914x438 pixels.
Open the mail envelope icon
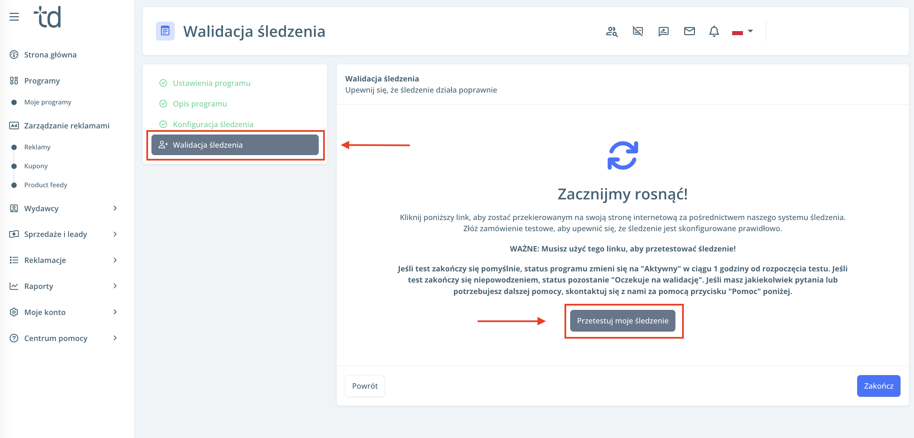pyautogui.click(x=689, y=31)
